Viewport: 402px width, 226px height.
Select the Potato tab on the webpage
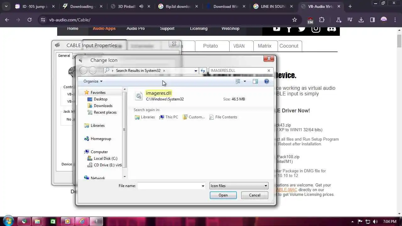(210, 46)
